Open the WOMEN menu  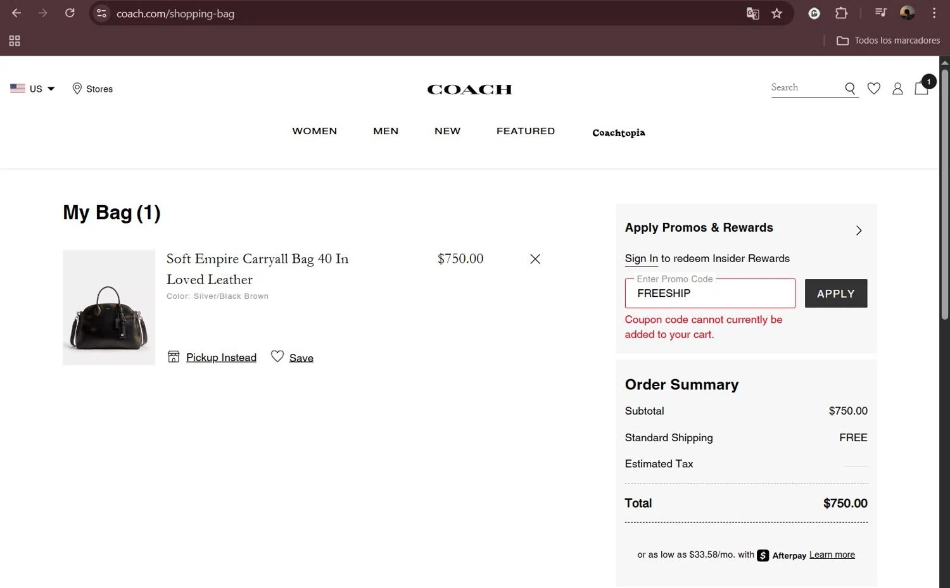coord(315,131)
